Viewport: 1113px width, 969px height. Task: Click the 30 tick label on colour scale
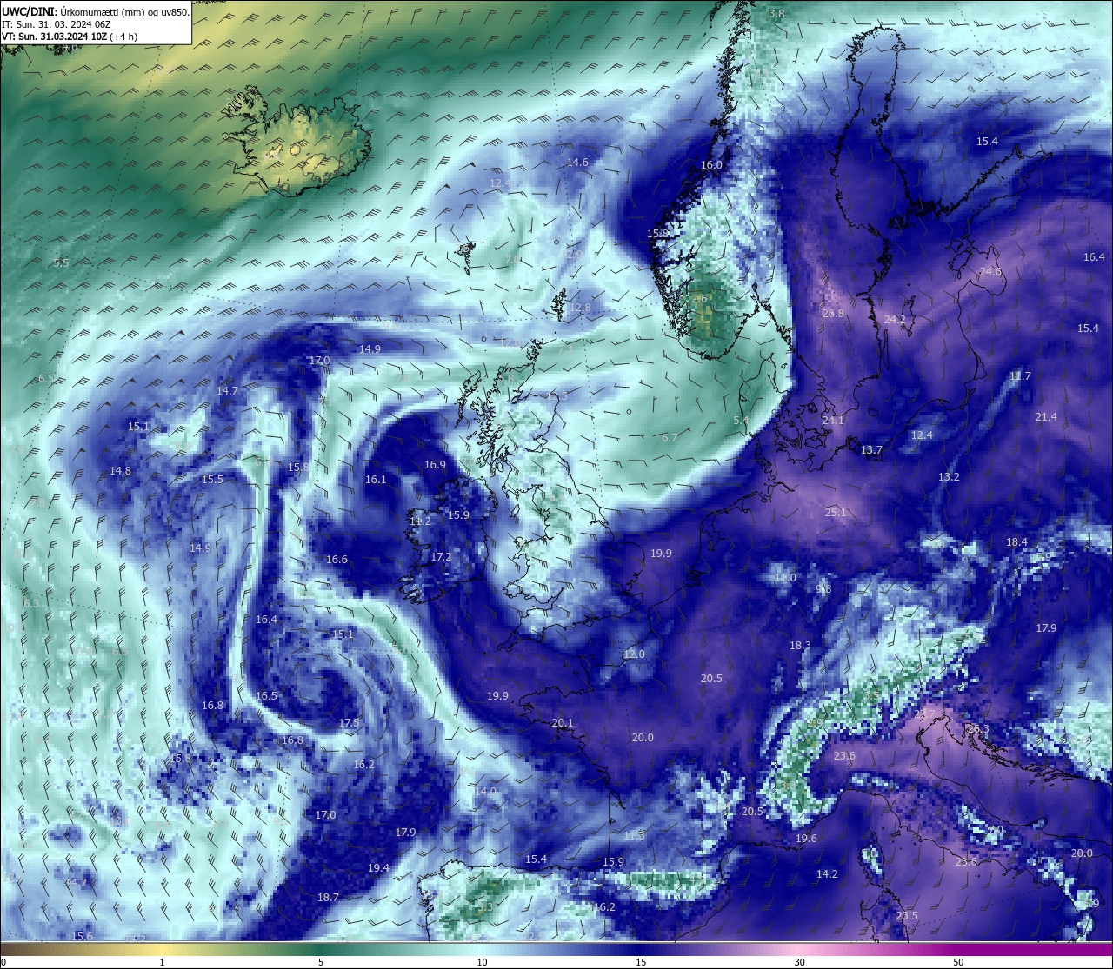799,962
